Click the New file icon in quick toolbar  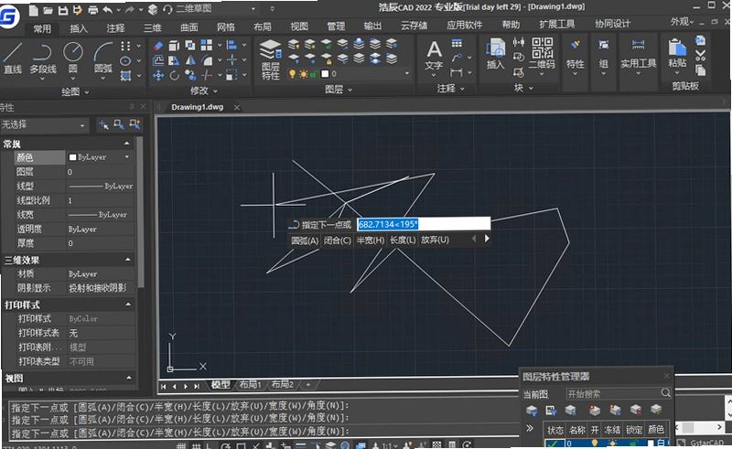(x=34, y=10)
